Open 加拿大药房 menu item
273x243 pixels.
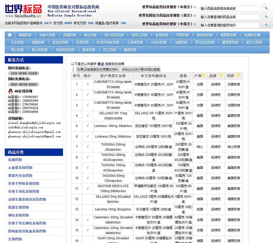(47, 35)
